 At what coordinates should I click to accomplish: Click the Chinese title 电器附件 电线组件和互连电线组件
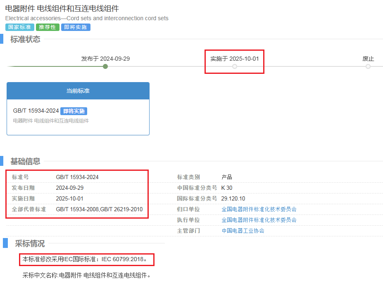tap(62, 8)
